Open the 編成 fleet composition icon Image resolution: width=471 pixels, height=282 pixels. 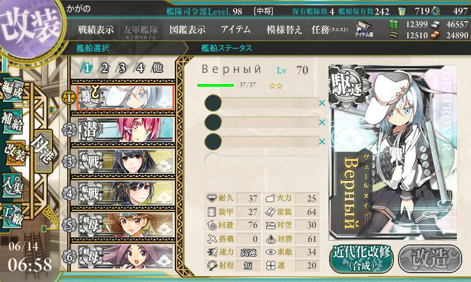[12, 90]
